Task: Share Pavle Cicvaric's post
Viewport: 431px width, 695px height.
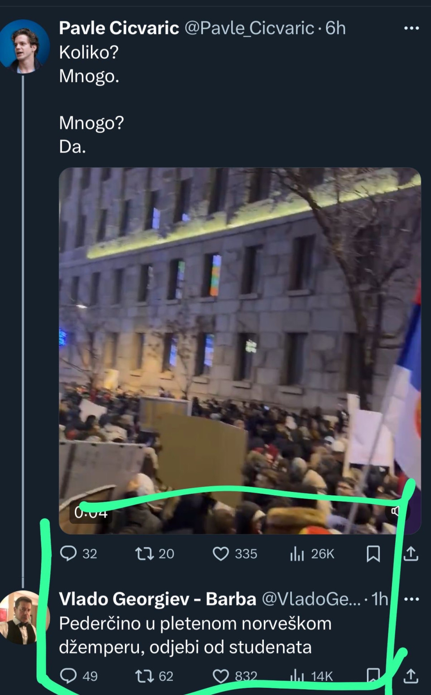Action: point(410,554)
